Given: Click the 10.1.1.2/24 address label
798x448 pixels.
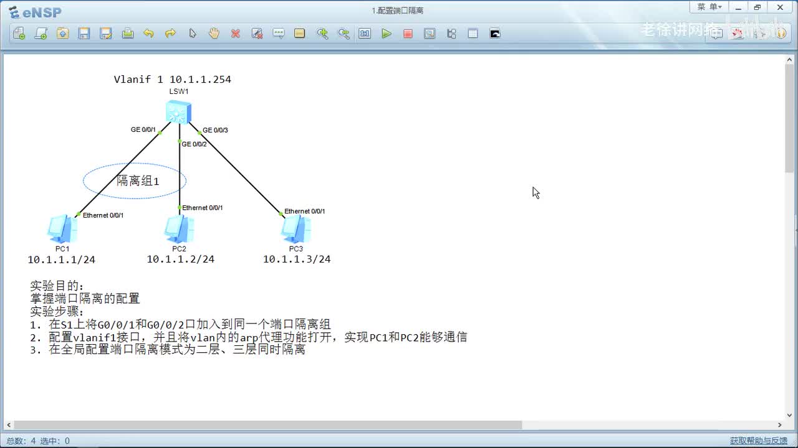Looking at the screenshot, I should point(181,259).
